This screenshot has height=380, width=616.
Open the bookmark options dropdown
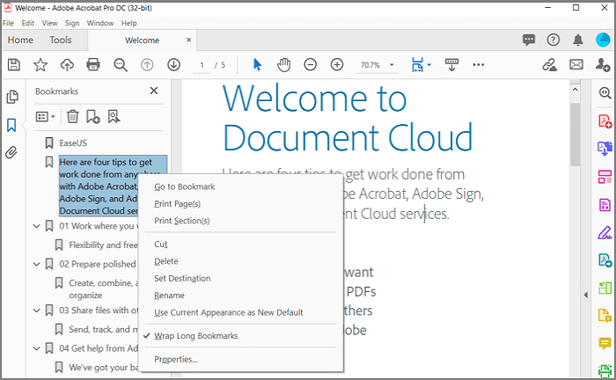click(x=46, y=117)
